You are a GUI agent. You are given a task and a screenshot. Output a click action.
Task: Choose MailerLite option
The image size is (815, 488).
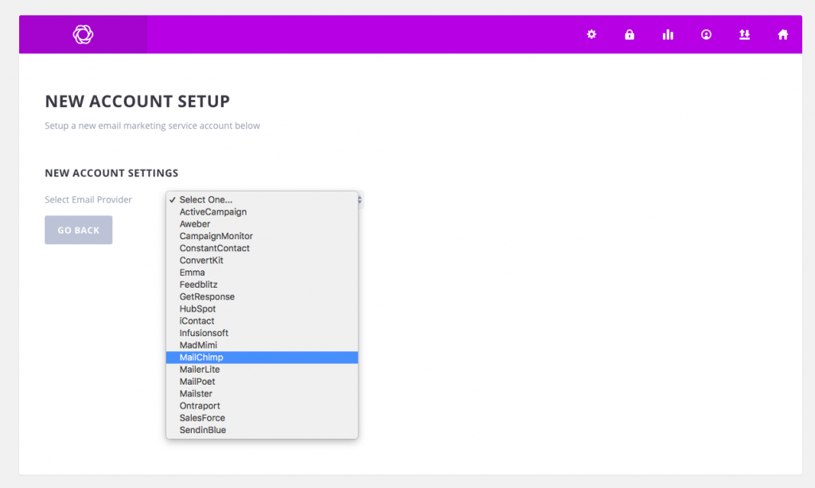tap(262, 369)
